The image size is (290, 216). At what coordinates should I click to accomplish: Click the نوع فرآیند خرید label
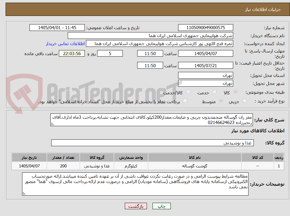269,101
